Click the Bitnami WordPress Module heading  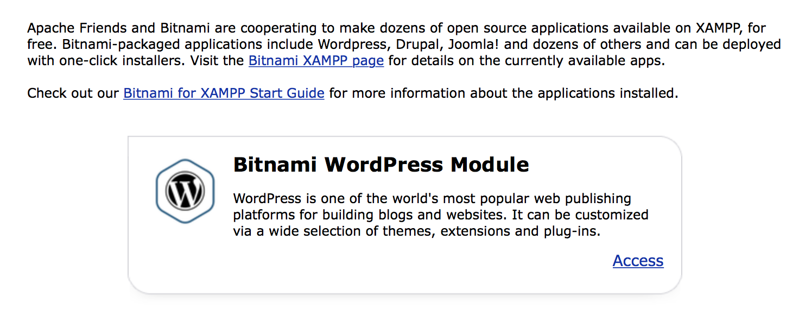(x=381, y=164)
